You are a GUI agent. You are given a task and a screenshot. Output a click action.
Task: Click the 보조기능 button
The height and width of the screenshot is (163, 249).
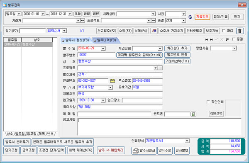coord(212,31)
